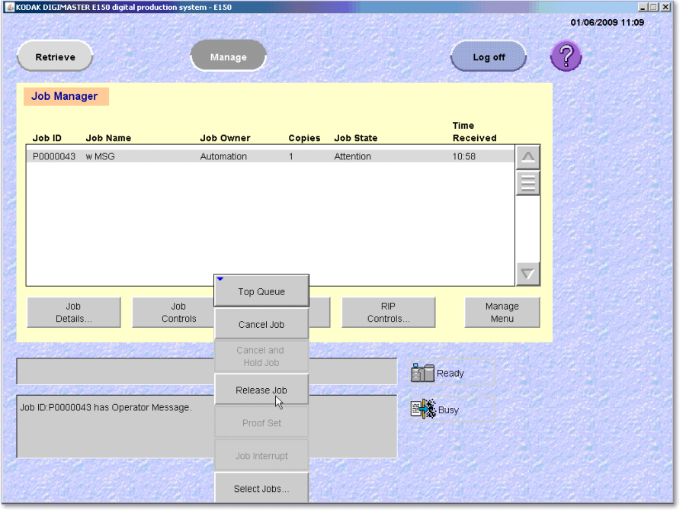Viewport: 686px width, 517px height.
Task: Select Top Queue from the popup menu
Action: pos(261,291)
